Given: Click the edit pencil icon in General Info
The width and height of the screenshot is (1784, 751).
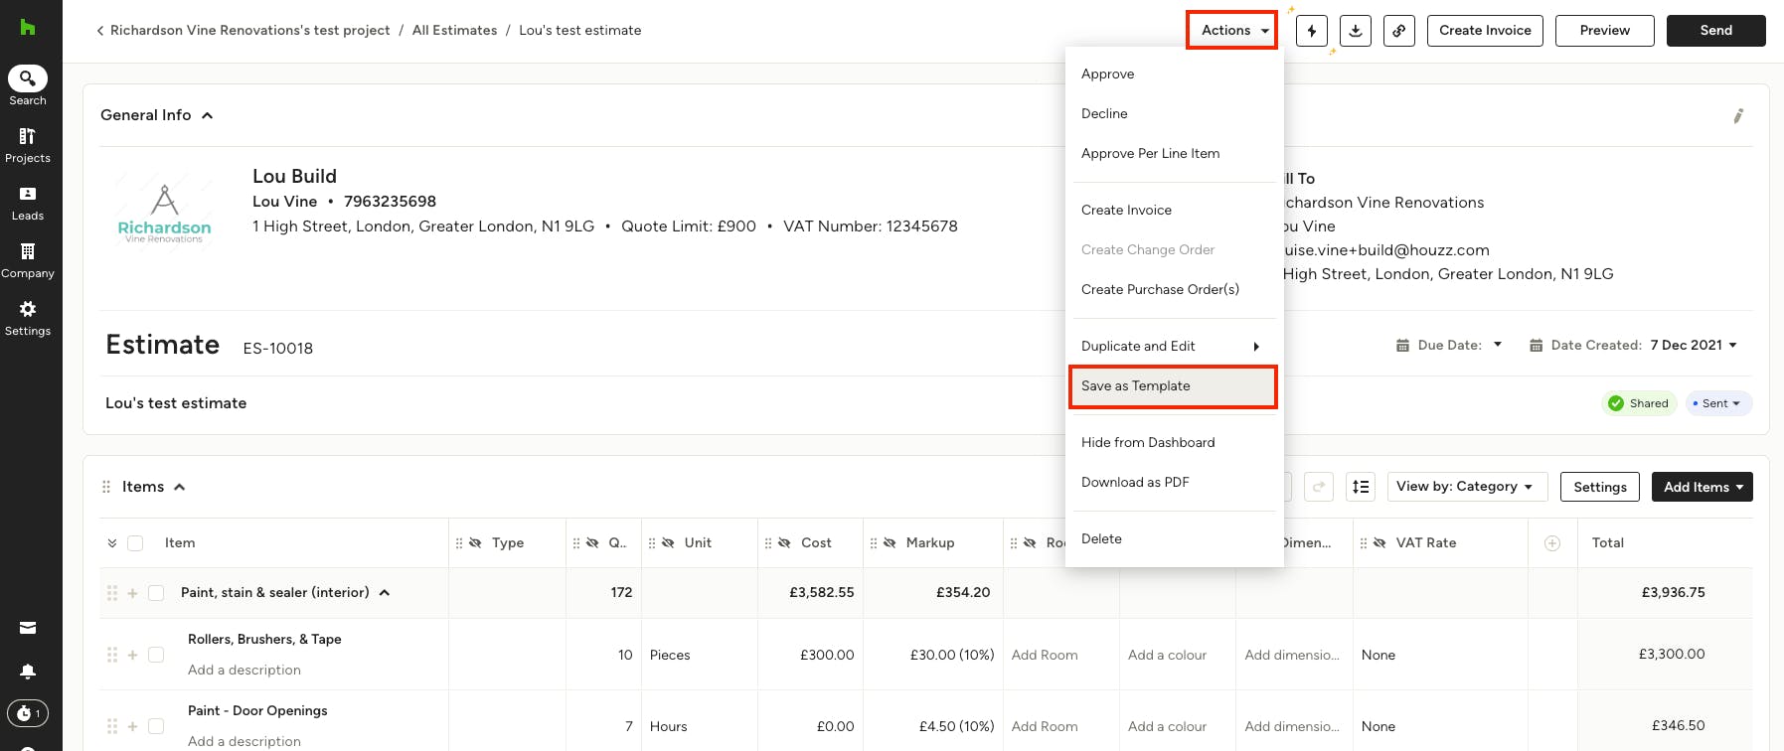Looking at the screenshot, I should pyautogui.click(x=1738, y=116).
